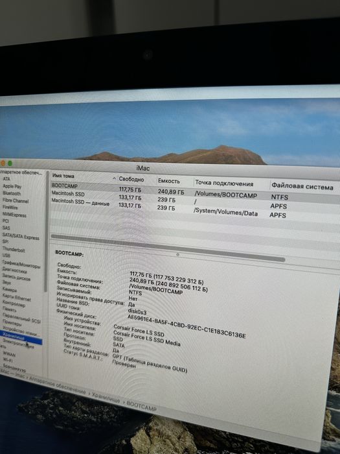Click BOOTCAMP in the bottom path bar
The image size is (340, 454).
coord(141,407)
